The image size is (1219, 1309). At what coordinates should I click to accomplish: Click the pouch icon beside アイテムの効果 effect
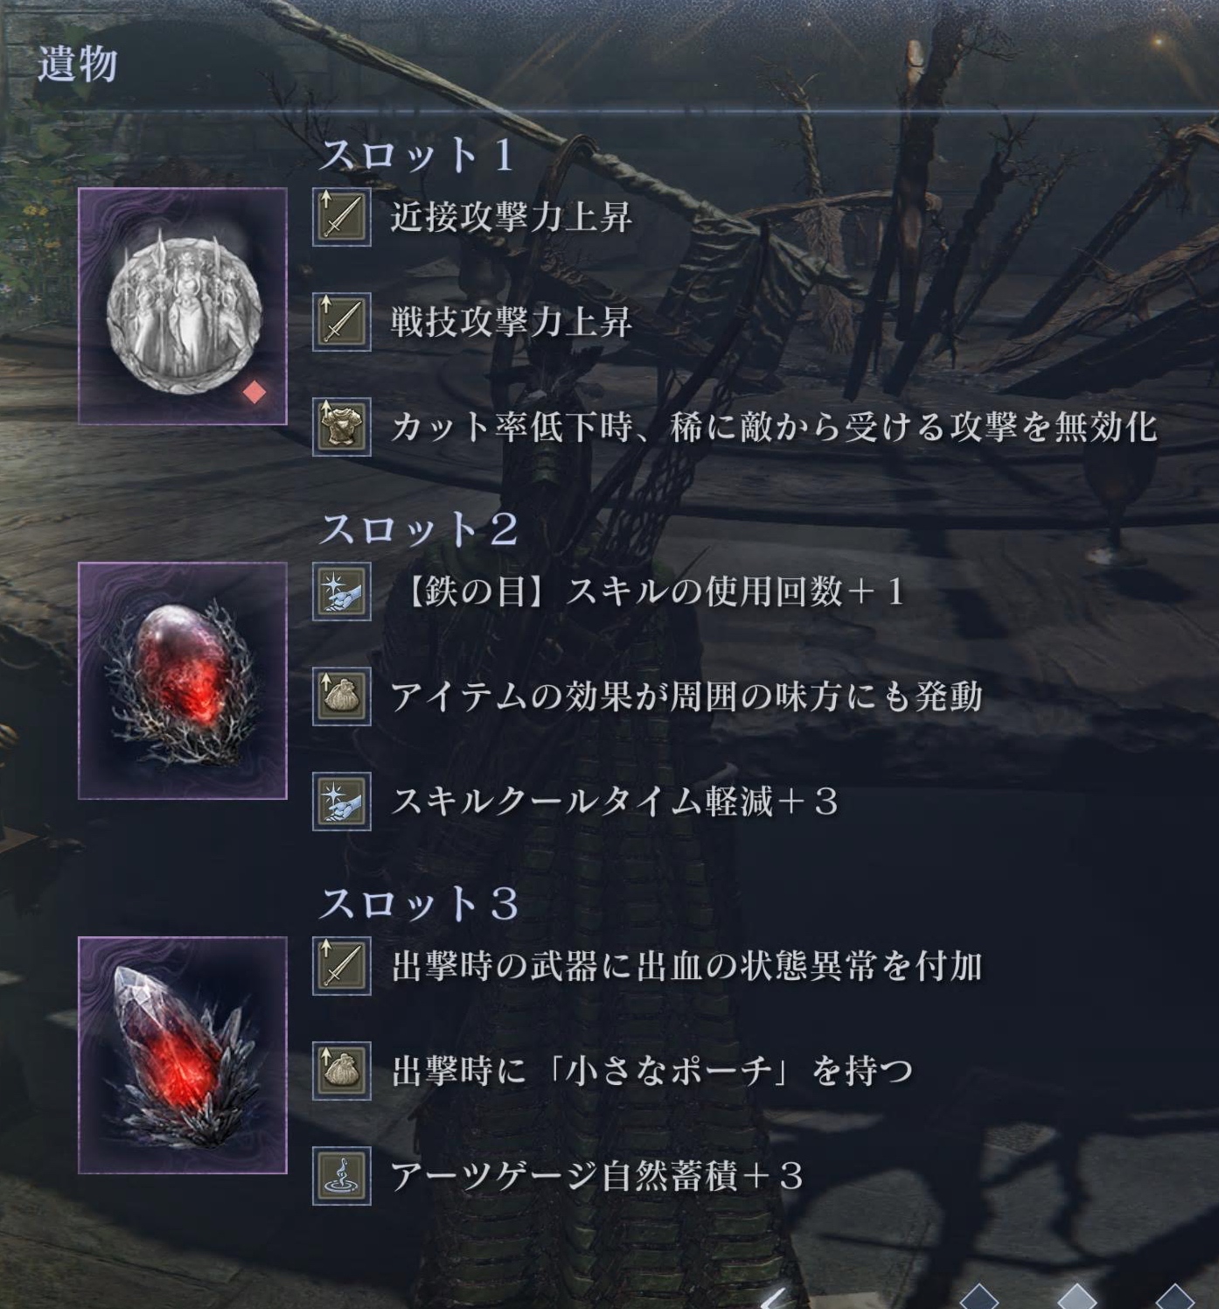pyautogui.click(x=342, y=696)
